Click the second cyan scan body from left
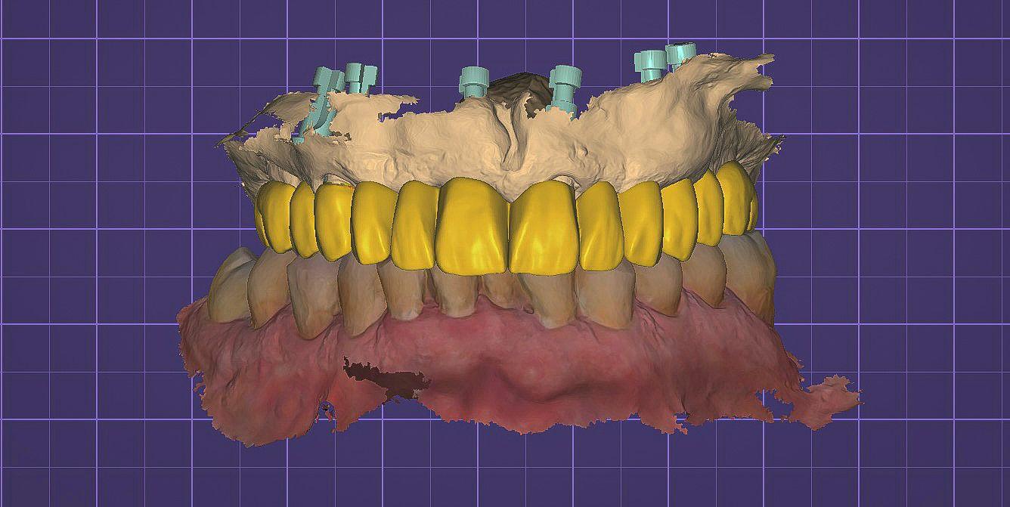This screenshot has width=1010, height=507. click(x=360, y=78)
